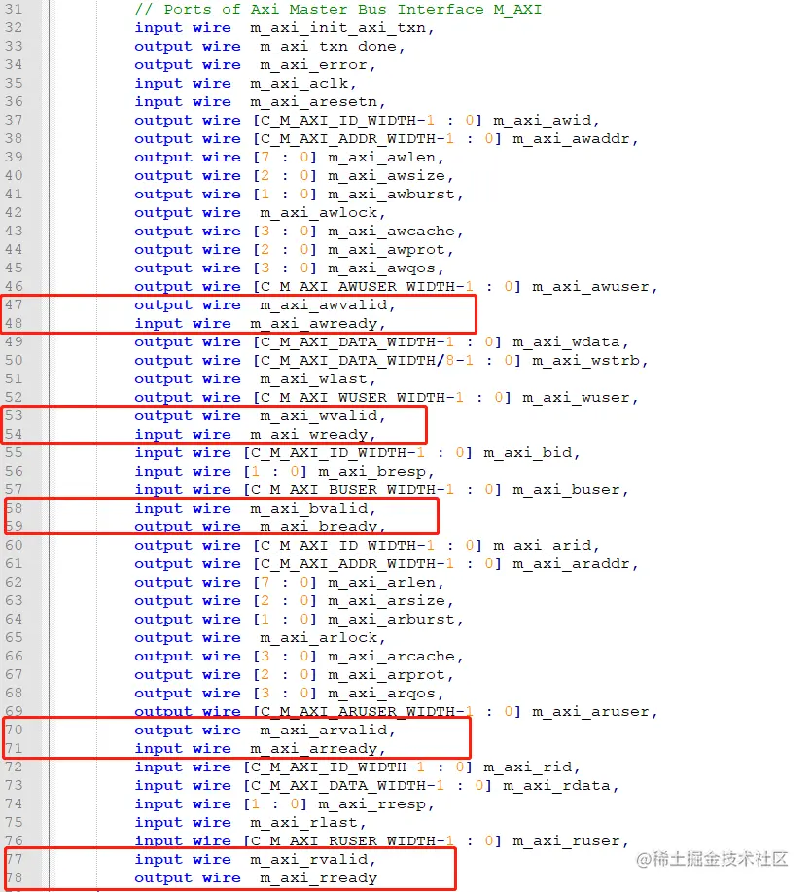The height and width of the screenshot is (892, 812).
Task: Click on m_axi_arprot
Action: point(387,675)
